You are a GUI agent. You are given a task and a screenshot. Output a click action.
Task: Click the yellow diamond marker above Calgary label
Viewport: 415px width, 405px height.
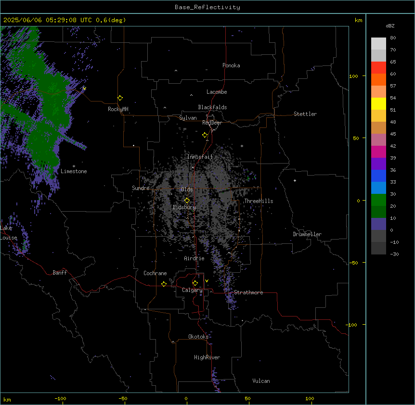coord(195,283)
